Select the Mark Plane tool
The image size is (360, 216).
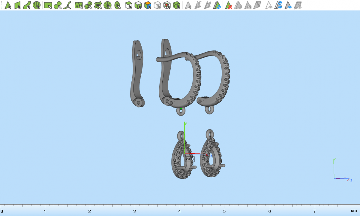[17, 5]
